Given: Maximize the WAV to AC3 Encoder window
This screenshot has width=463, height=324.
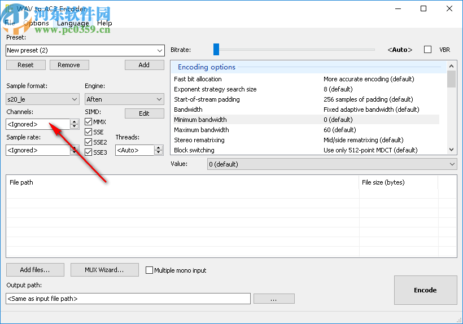Looking at the screenshot, I should point(423,8).
